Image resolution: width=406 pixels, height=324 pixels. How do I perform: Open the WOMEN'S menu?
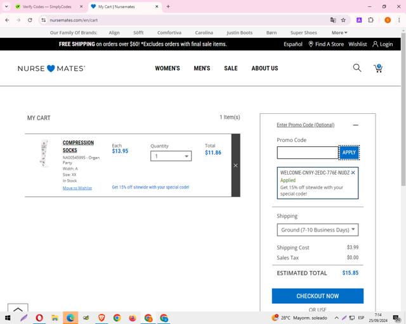point(167,68)
